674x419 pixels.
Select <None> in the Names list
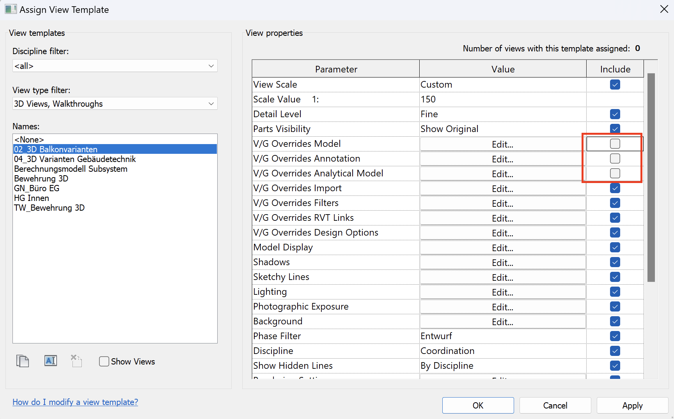coord(29,139)
